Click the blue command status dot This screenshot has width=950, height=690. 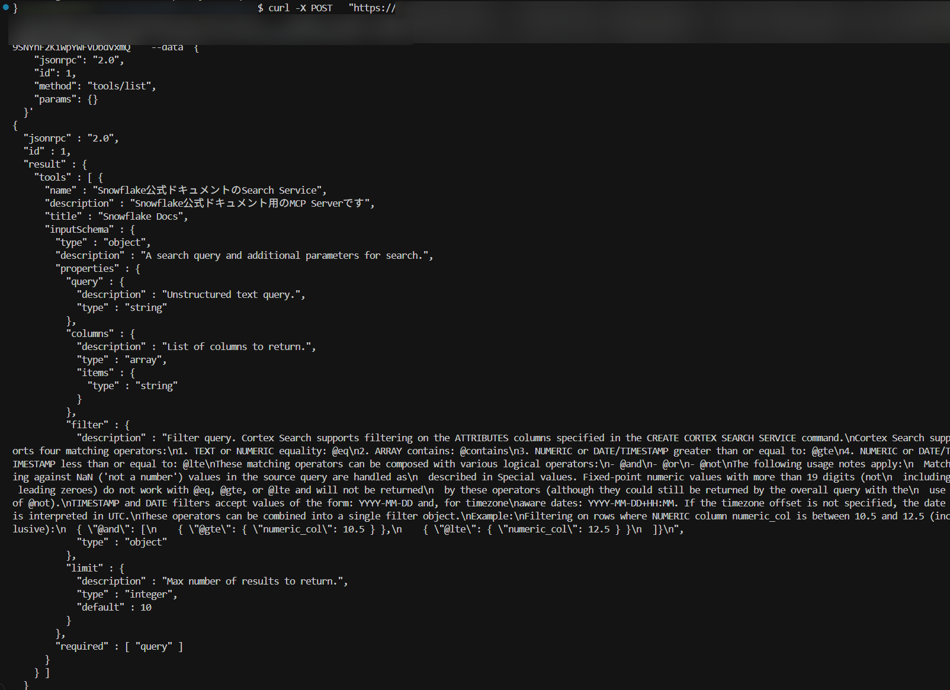pyautogui.click(x=6, y=8)
